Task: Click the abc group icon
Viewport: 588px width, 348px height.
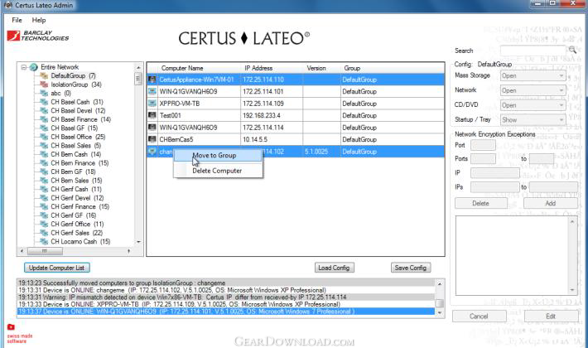Action: (44, 93)
